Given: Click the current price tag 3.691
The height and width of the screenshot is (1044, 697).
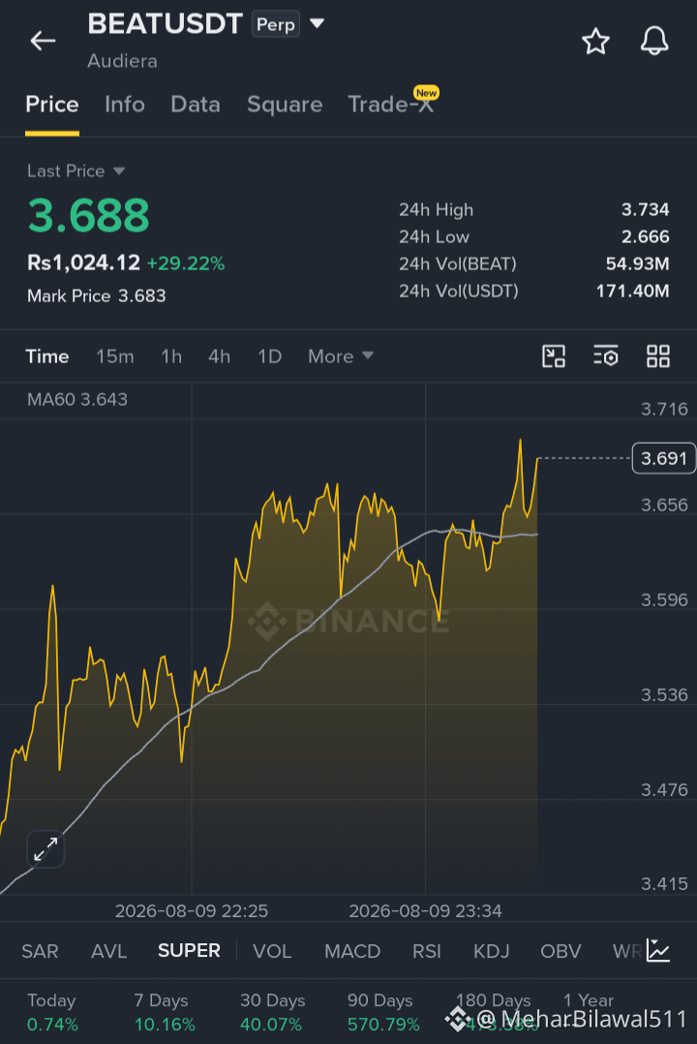Looking at the screenshot, I should click(x=663, y=458).
